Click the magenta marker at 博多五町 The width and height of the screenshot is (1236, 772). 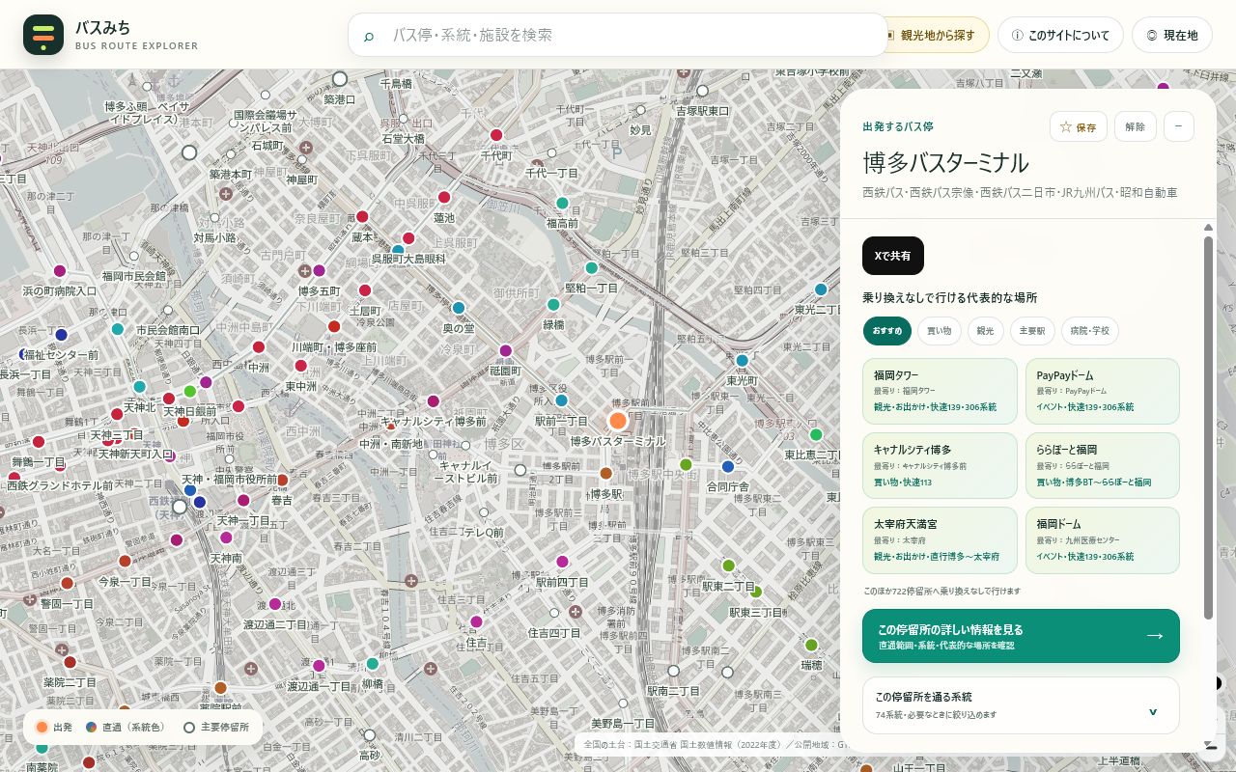coord(320,270)
